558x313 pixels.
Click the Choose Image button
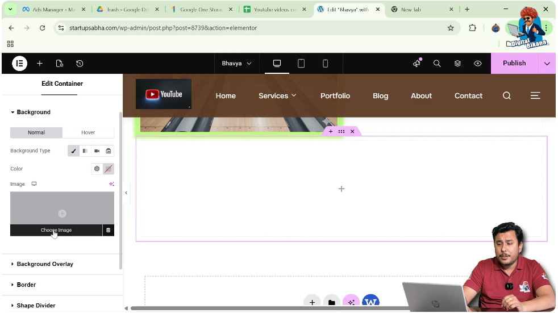coord(56,230)
